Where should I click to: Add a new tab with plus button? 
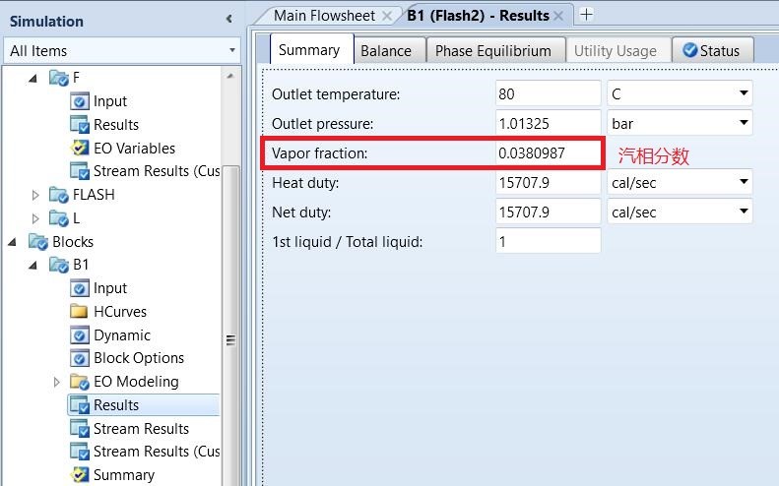point(587,15)
